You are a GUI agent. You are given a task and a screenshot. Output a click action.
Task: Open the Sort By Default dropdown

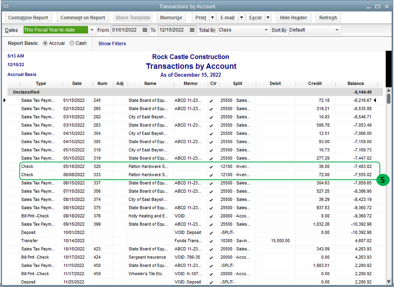pyautogui.click(x=337, y=30)
